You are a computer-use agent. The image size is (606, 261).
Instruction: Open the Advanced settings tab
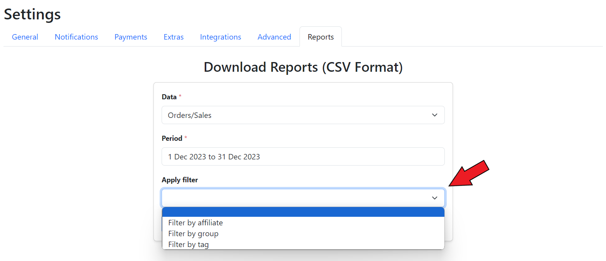[274, 37]
